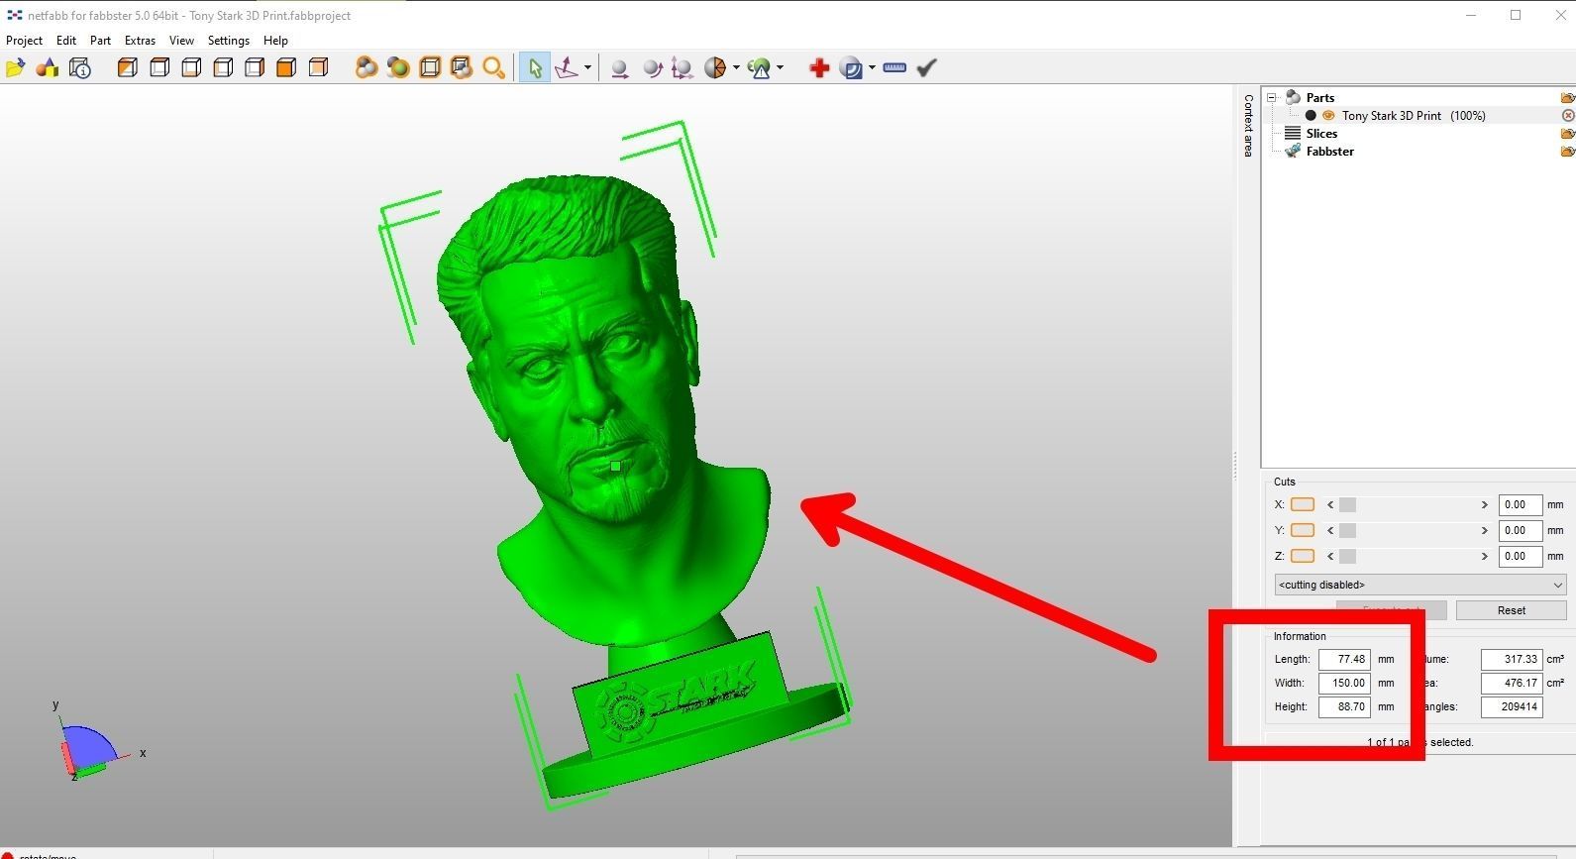This screenshot has height=859, width=1576.
Task: Click the blue ruler measure icon
Action: (x=894, y=67)
